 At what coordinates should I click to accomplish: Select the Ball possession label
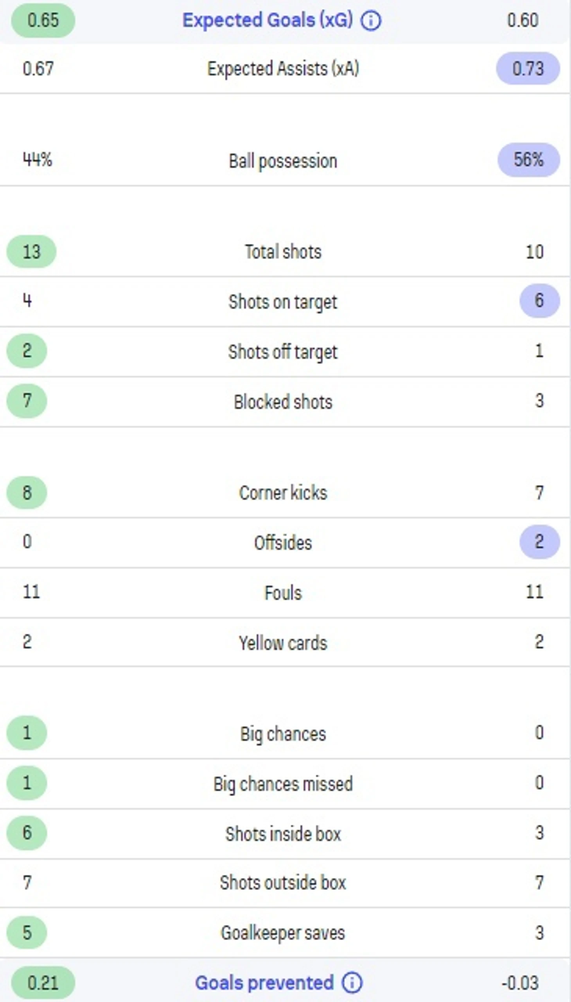point(283,161)
